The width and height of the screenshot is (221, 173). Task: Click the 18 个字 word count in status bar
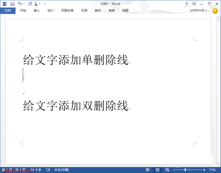pos(36,170)
